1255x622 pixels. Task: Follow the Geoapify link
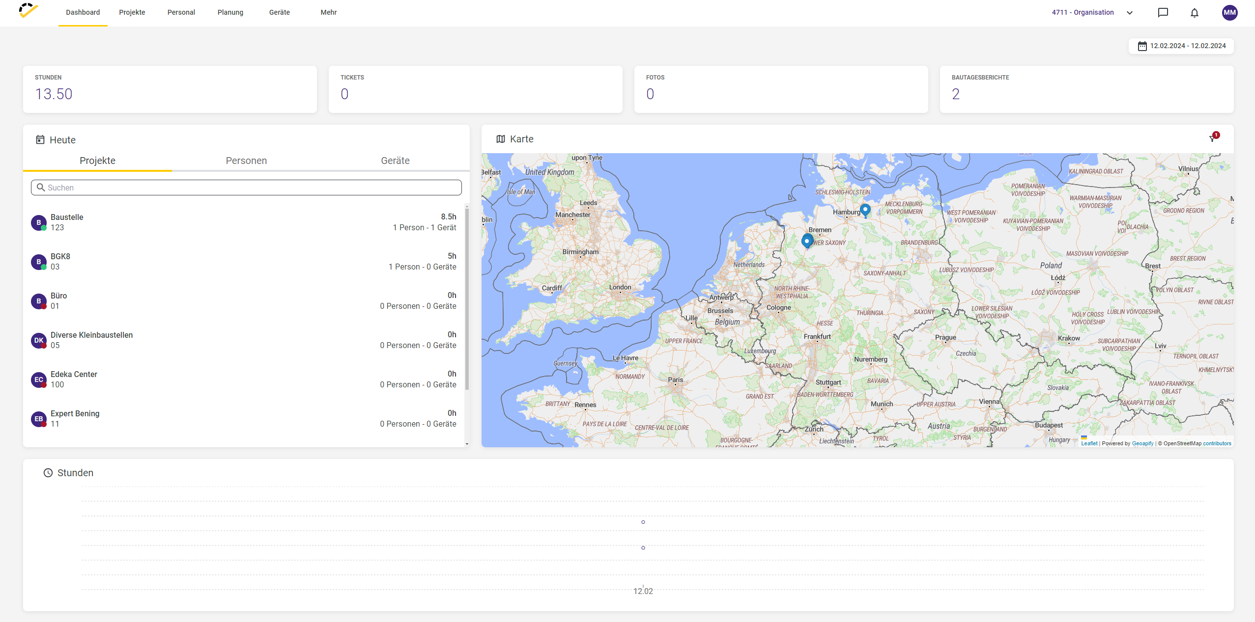[x=1142, y=443]
